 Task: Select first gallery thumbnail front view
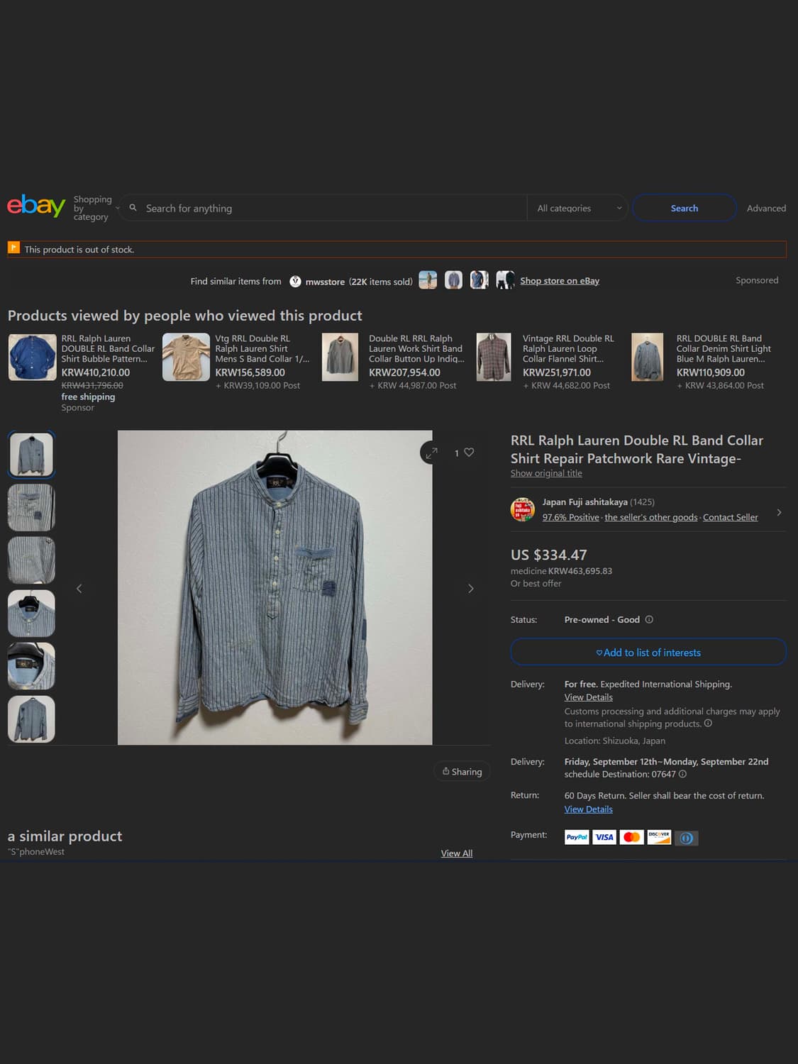pos(31,455)
